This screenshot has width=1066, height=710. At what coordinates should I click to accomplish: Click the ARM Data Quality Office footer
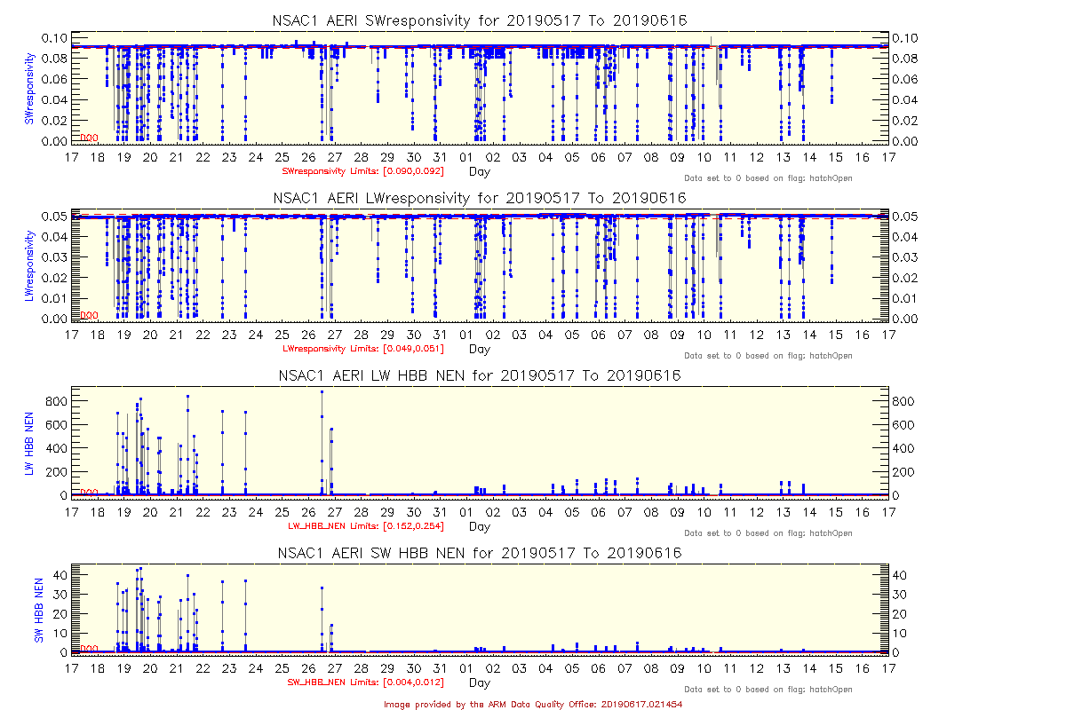pos(533,703)
